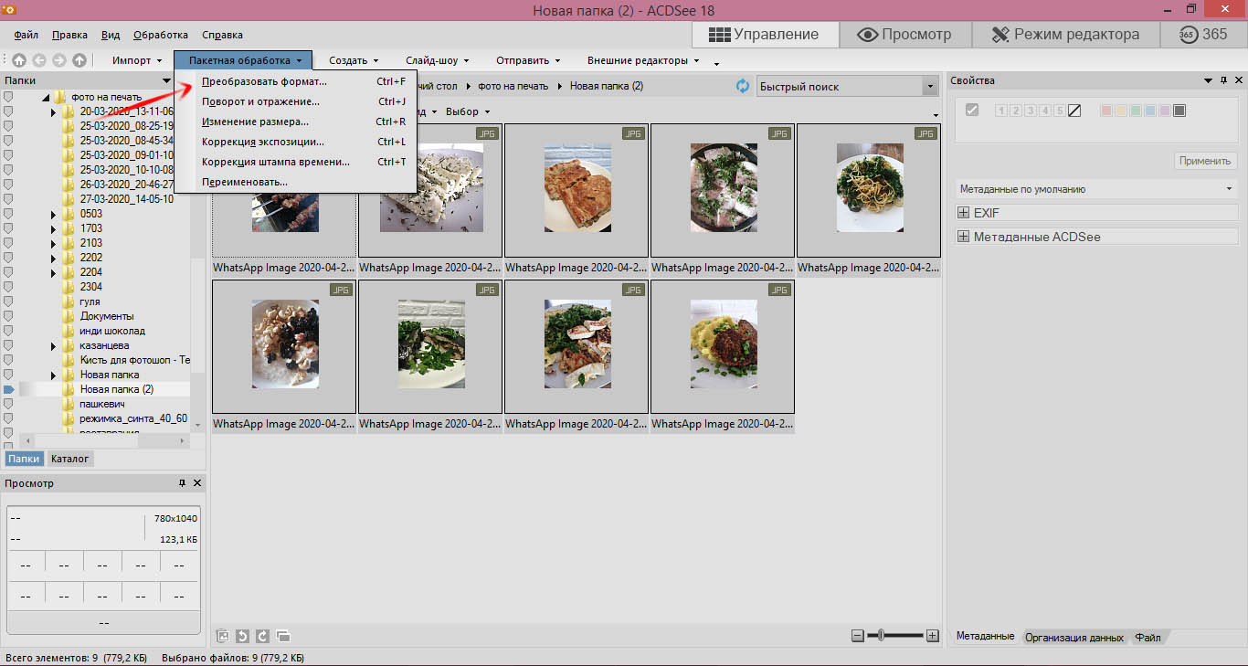The width and height of the screenshot is (1248, 666).
Task: Go to the home folder using the Home icon
Action: (x=19, y=60)
